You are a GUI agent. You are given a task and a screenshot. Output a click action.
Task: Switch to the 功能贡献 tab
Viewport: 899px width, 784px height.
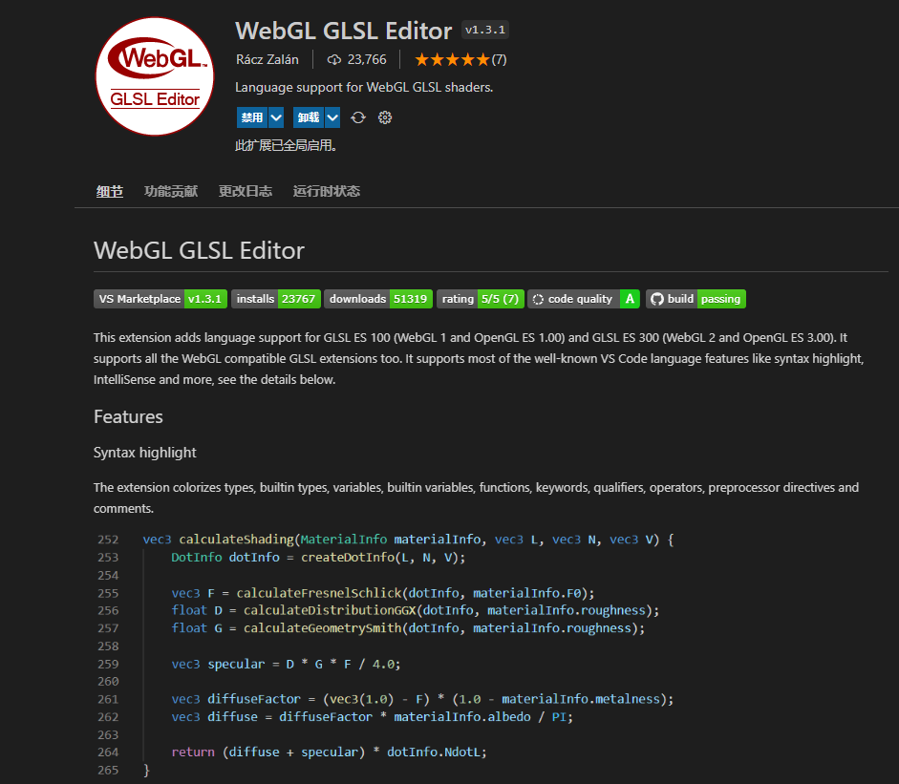[171, 191]
